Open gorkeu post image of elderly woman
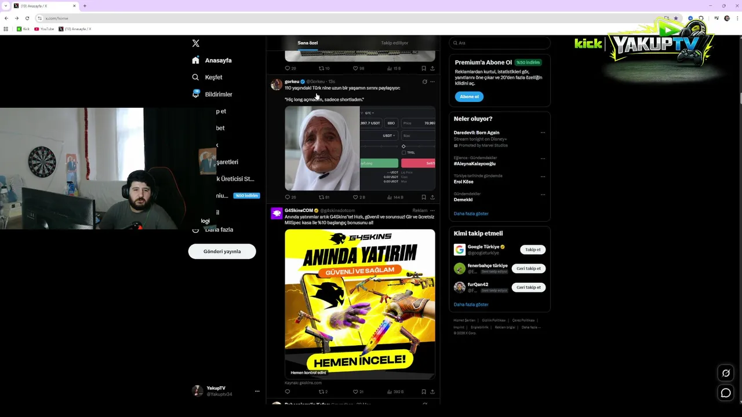 [322, 148]
